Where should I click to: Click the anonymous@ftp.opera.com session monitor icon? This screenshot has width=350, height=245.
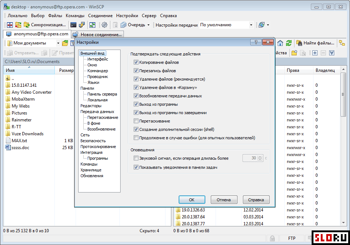(9, 34)
